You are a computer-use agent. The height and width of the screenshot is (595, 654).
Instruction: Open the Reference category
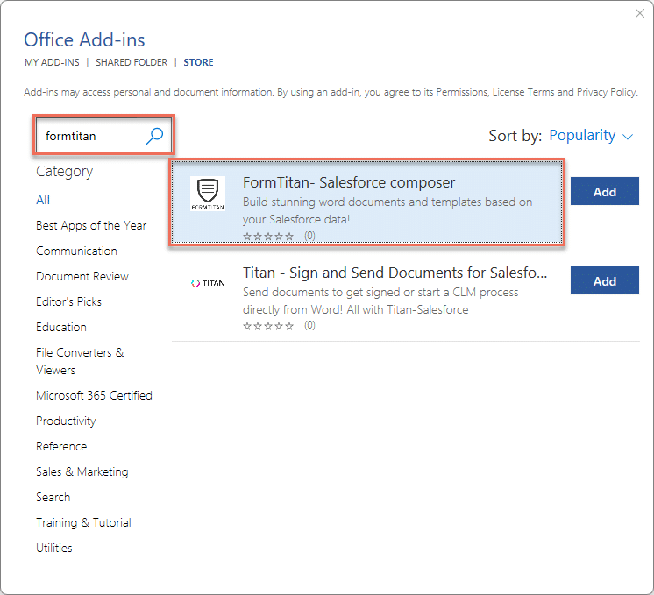[61, 447]
